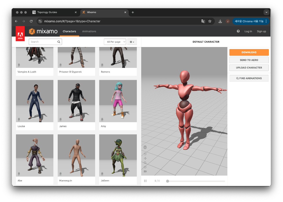
Task: Click the reset camera power icon
Action: [x=145, y=167]
